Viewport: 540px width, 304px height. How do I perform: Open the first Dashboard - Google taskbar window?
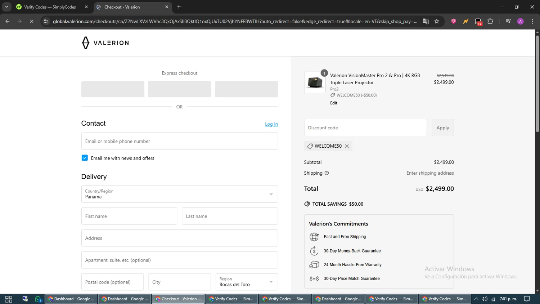pyautogui.click(x=71, y=299)
